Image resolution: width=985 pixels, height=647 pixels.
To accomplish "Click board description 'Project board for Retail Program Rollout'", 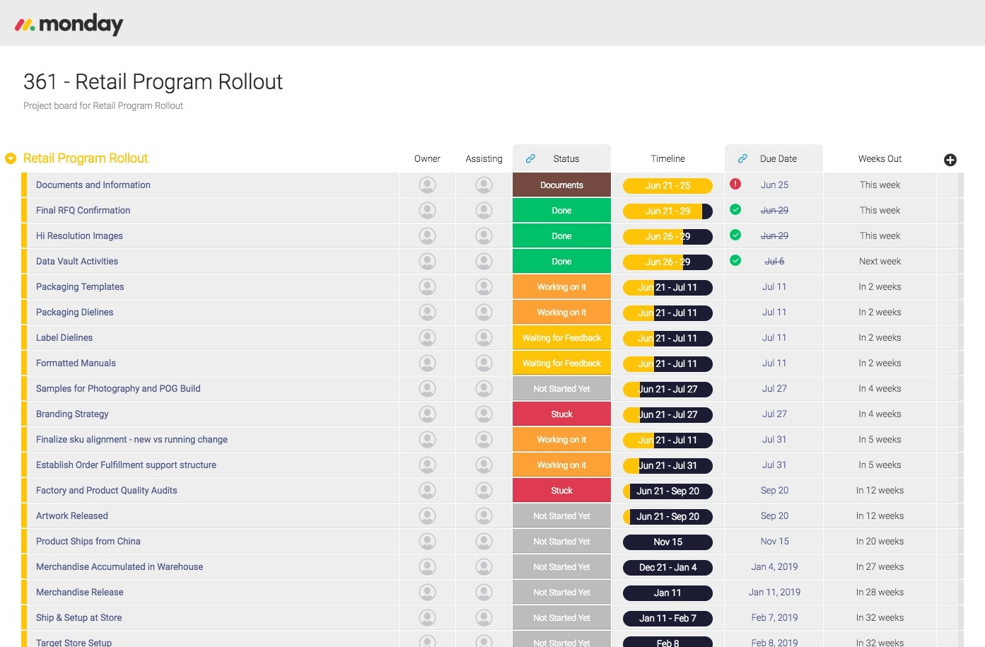I will [103, 105].
